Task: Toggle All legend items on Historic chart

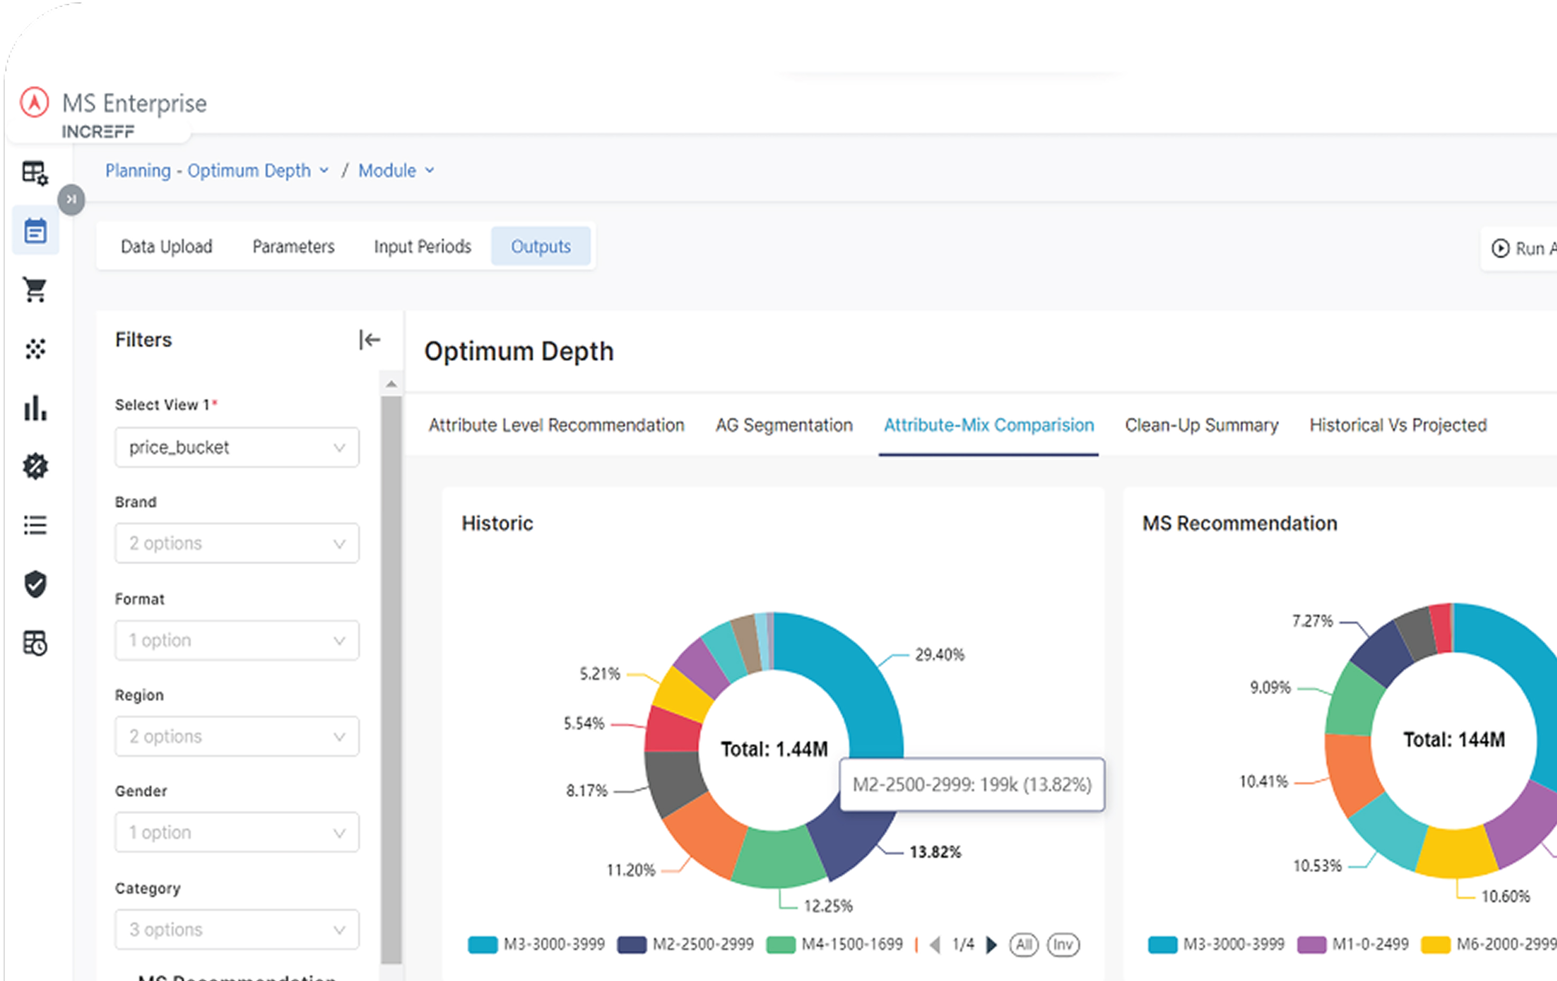Action: (1023, 945)
